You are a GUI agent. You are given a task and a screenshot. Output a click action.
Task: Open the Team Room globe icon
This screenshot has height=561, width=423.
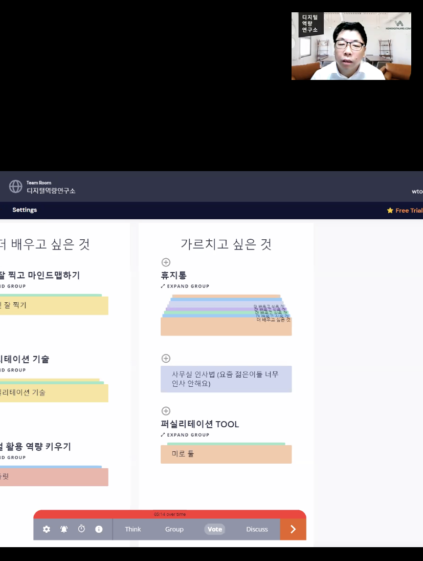15,186
